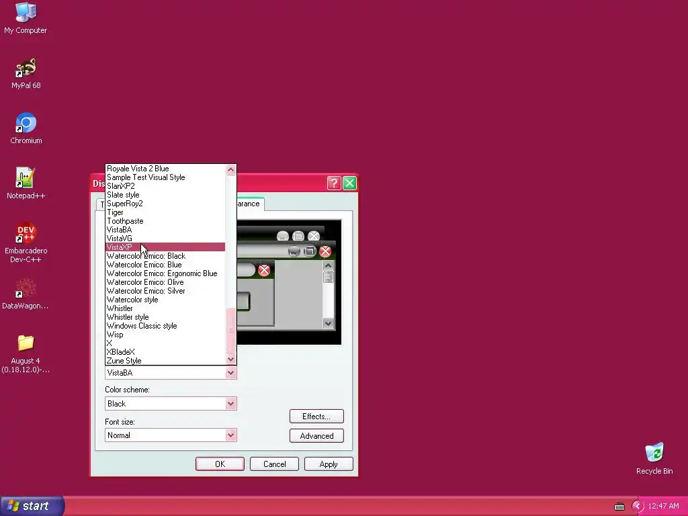Viewport: 688px width, 516px height.
Task: Expand hidden system tray icons arrow
Action: pyautogui.click(x=637, y=507)
